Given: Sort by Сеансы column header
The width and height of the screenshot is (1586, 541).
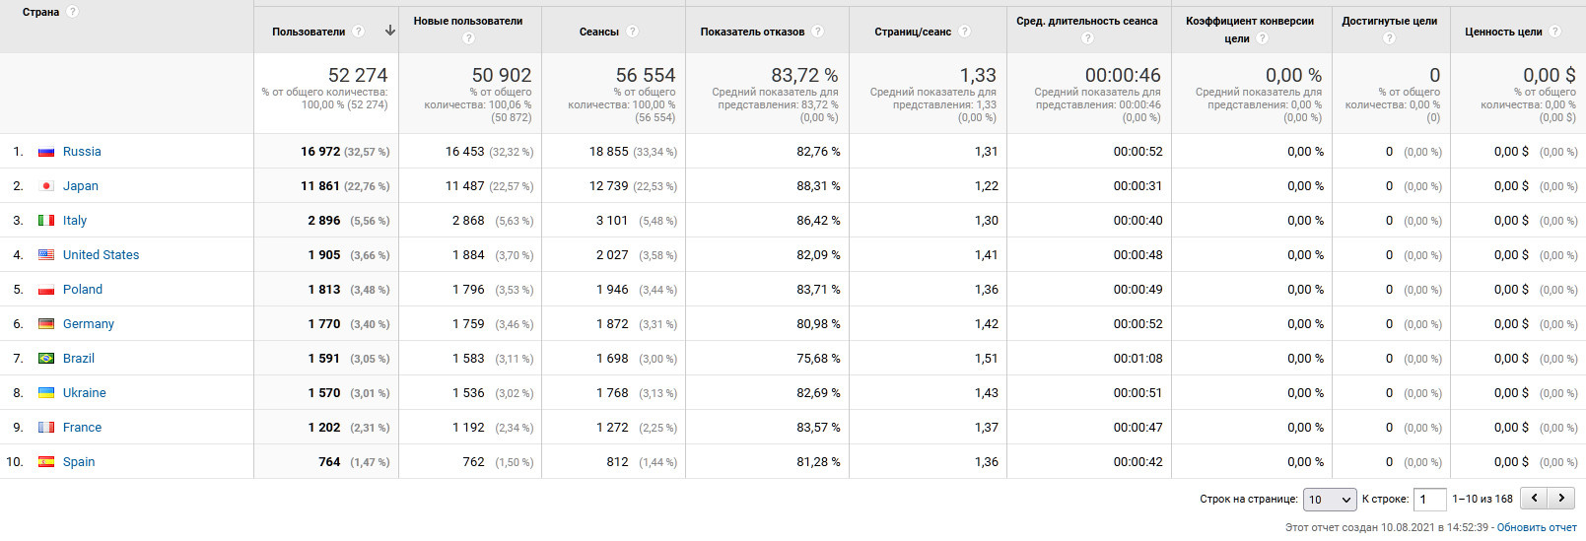Looking at the screenshot, I should (x=598, y=32).
